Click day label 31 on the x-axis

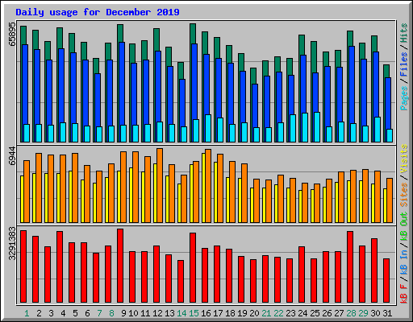click(387, 313)
